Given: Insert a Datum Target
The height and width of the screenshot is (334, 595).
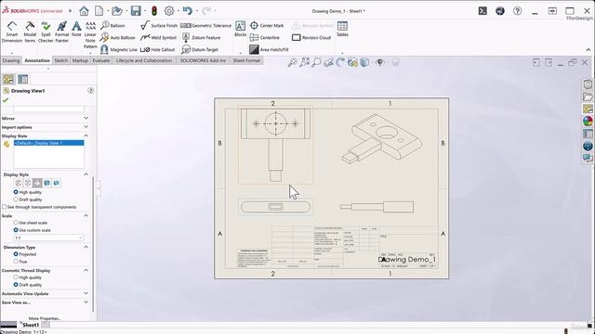Looking at the screenshot, I should point(200,49).
